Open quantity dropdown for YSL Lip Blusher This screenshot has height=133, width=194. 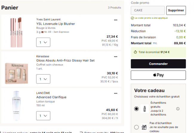(43, 42)
